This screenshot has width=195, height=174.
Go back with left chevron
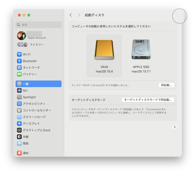click(x=71, y=15)
